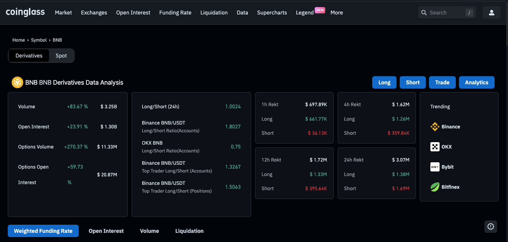
Task: Go to Symbol breadcrumb link
Action: 39,40
